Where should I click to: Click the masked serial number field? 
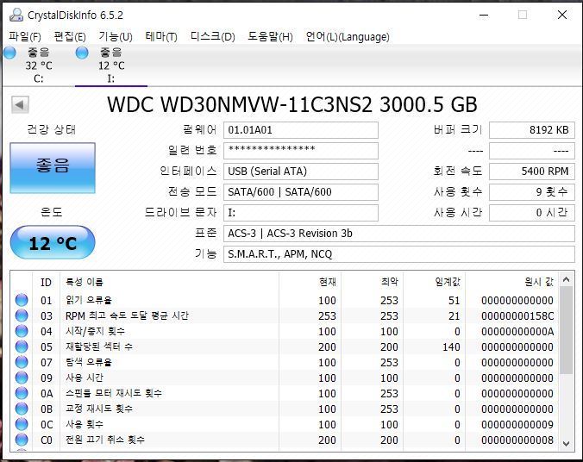pyautogui.click(x=300, y=151)
